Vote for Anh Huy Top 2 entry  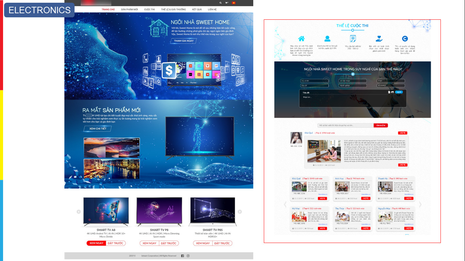coord(366,198)
